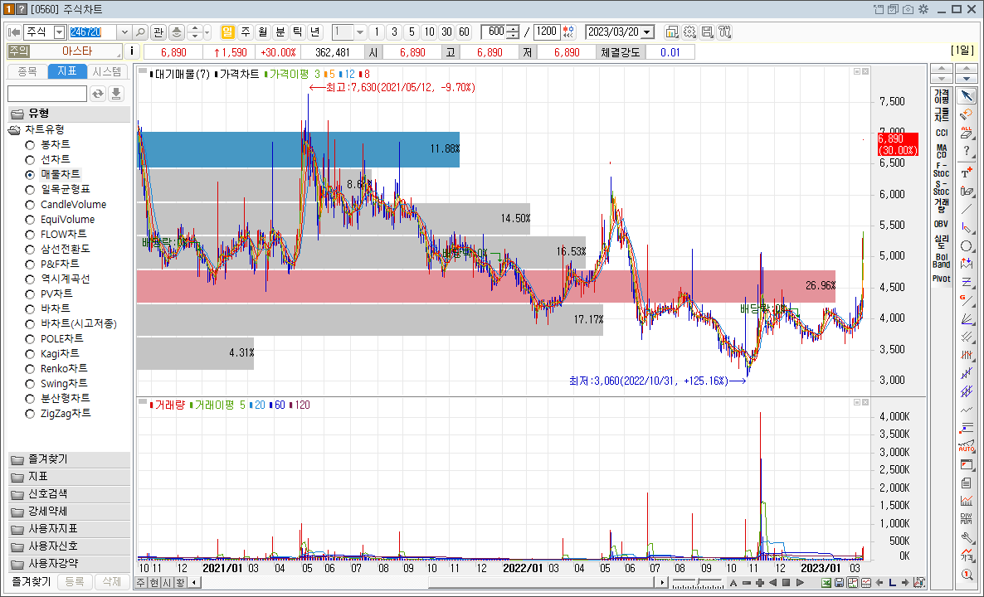Viewport: 984px width, 597px height.
Task: Increase the 600 bar count stepper
Action: click(514, 29)
